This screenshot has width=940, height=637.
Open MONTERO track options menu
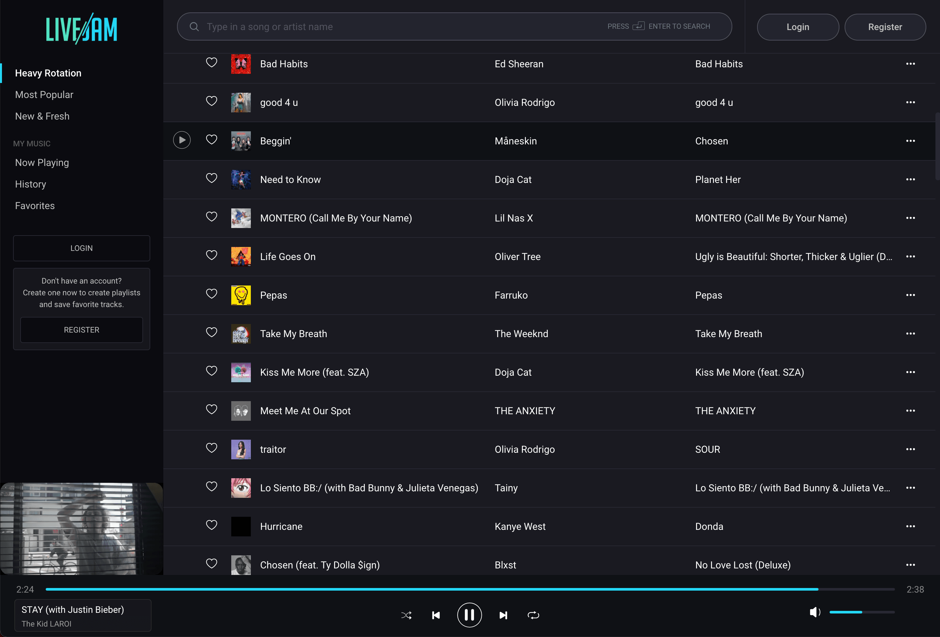coord(910,218)
